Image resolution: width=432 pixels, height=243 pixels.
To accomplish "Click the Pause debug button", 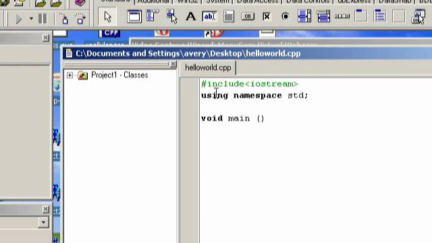I will point(43,19).
